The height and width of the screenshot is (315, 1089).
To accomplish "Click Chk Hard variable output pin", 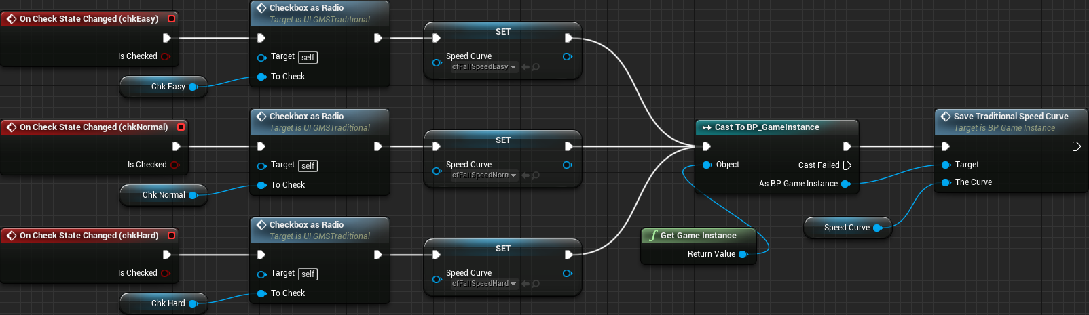I will click(x=193, y=303).
